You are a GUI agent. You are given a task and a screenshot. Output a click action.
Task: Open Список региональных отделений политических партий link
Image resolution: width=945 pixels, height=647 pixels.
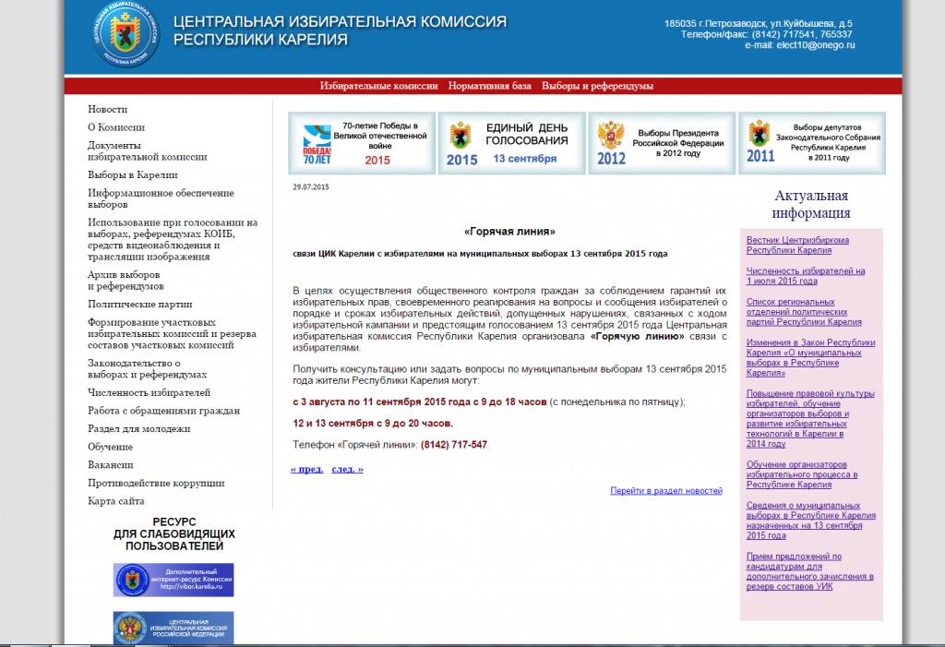(804, 312)
